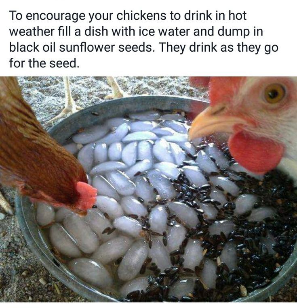Click the word "dump" in the caption
297x308 pixels.
(231, 32)
